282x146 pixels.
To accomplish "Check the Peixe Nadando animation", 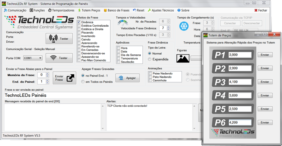I will click(x=150, y=73).
